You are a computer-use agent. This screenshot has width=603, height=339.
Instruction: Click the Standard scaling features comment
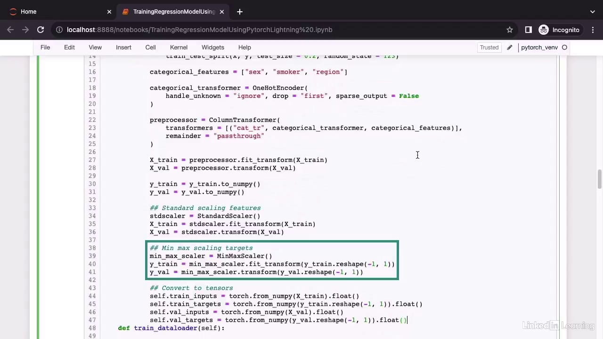[x=205, y=208]
